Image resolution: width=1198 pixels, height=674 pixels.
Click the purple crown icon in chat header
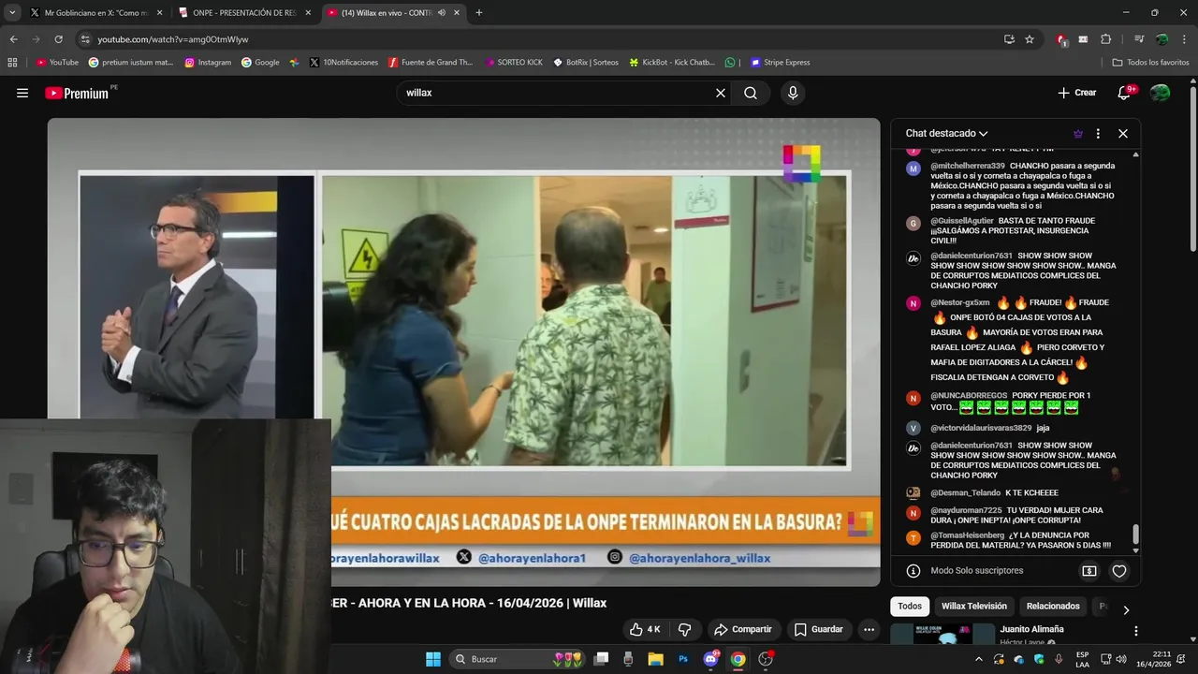[1078, 134]
